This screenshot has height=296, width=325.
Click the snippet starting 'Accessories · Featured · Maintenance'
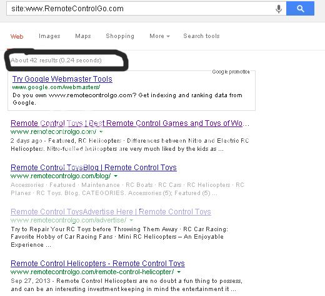127,189
